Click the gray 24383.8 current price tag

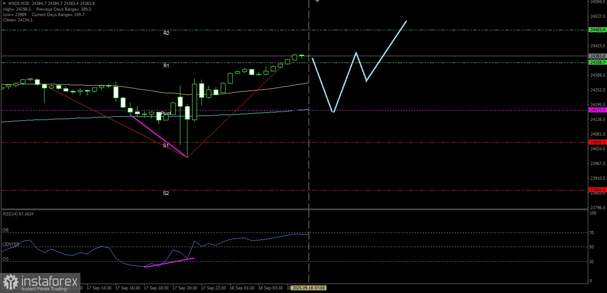click(598, 56)
